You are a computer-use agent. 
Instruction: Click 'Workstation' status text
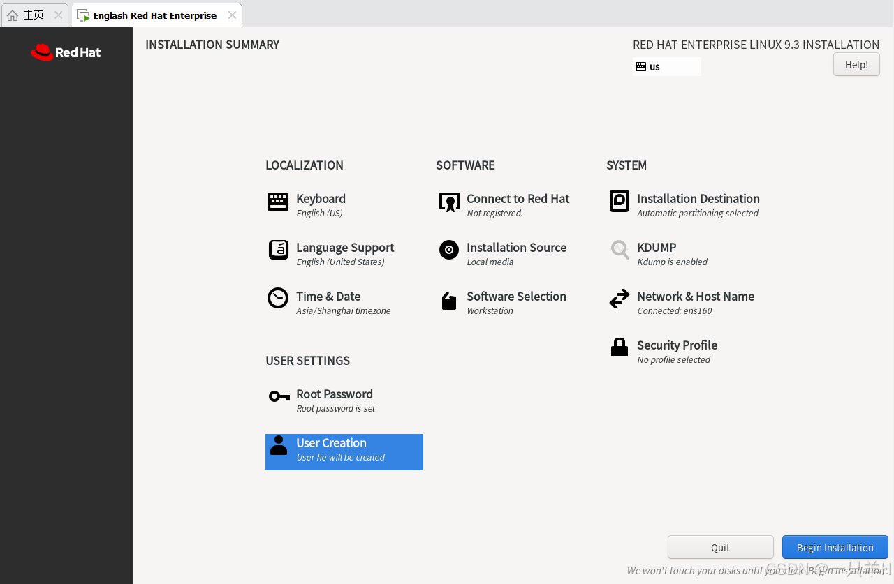(490, 311)
